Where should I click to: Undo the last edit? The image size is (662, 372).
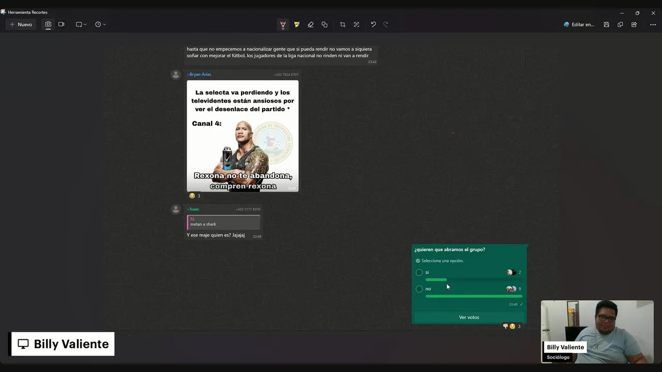pyautogui.click(x=373, y=24)
